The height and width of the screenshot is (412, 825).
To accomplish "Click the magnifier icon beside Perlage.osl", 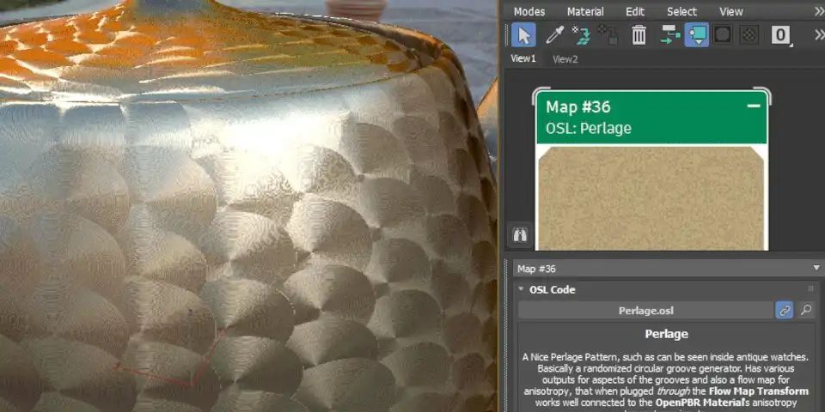I will (806, 311).
